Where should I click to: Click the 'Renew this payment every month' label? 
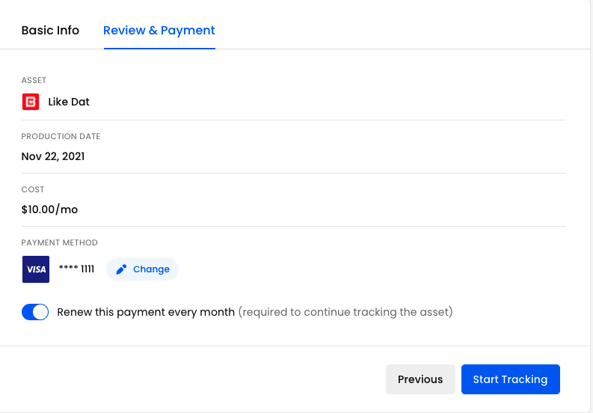click(146, 312)
